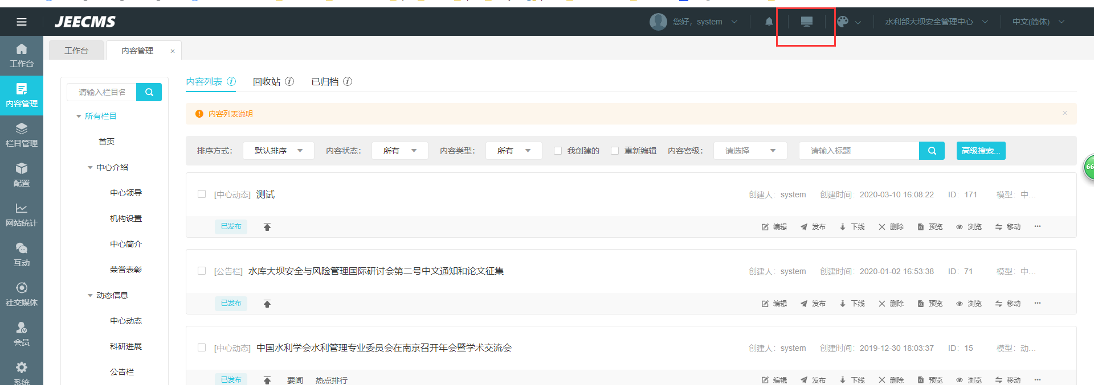This screenshot has width=1094, height=385.
Task: Open the 排序方式 默认排序 dropdown
Action: point(278,151)
